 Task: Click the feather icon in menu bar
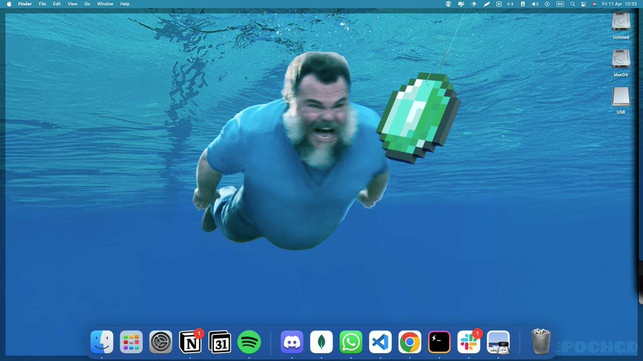click(487, 4)
